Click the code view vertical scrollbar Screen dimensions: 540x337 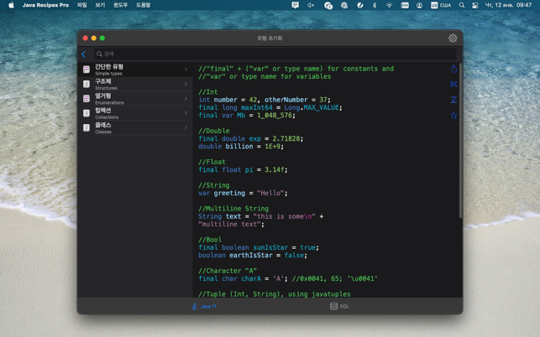[460, 151]
